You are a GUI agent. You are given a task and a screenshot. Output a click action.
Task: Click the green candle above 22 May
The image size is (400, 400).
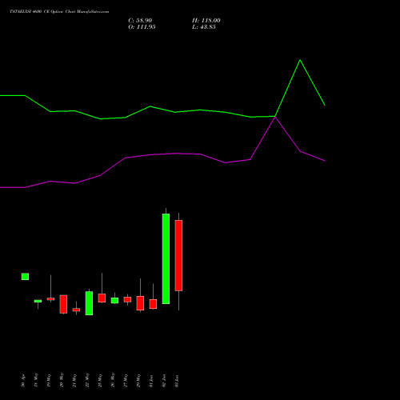[89, 303]
